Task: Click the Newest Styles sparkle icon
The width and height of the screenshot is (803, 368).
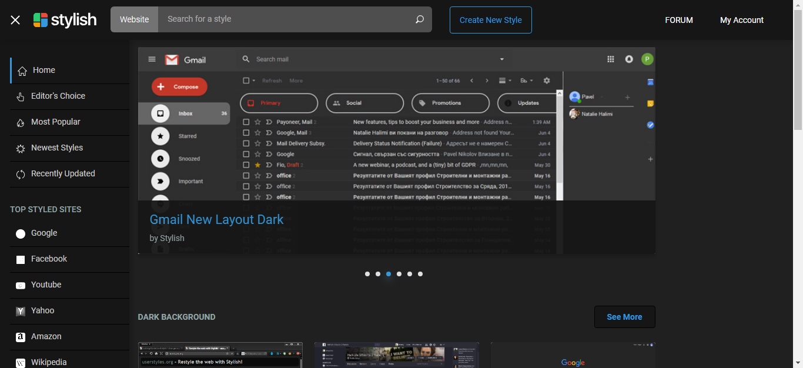Action: point(21,149)
